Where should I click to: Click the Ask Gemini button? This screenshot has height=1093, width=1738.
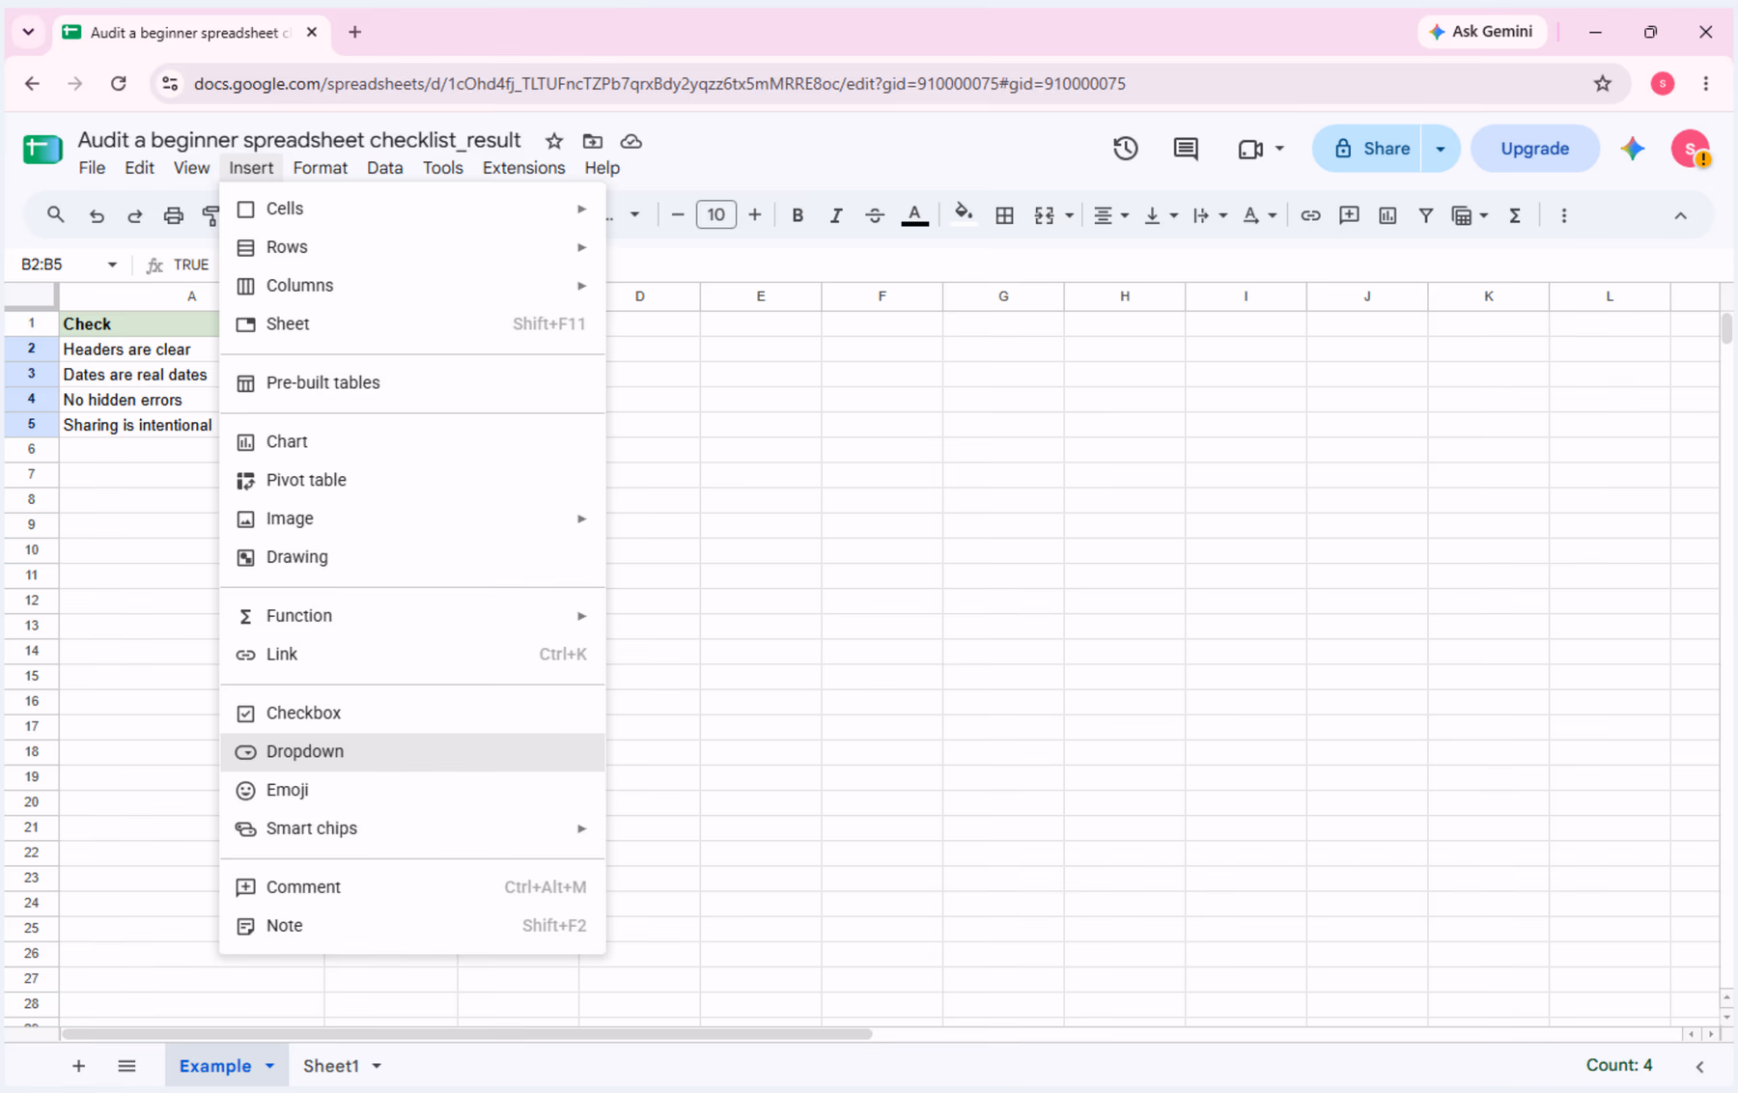click(1481, 32)
